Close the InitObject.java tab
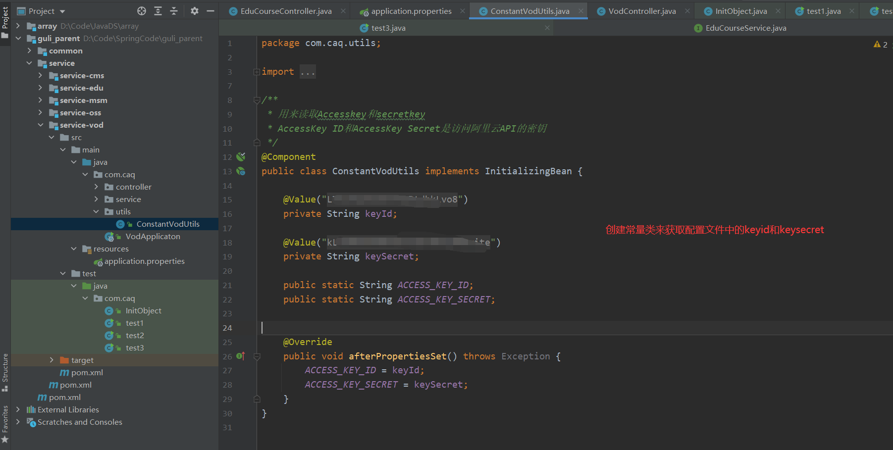Viewport: 893px width, 450px height. pos(778,11)
